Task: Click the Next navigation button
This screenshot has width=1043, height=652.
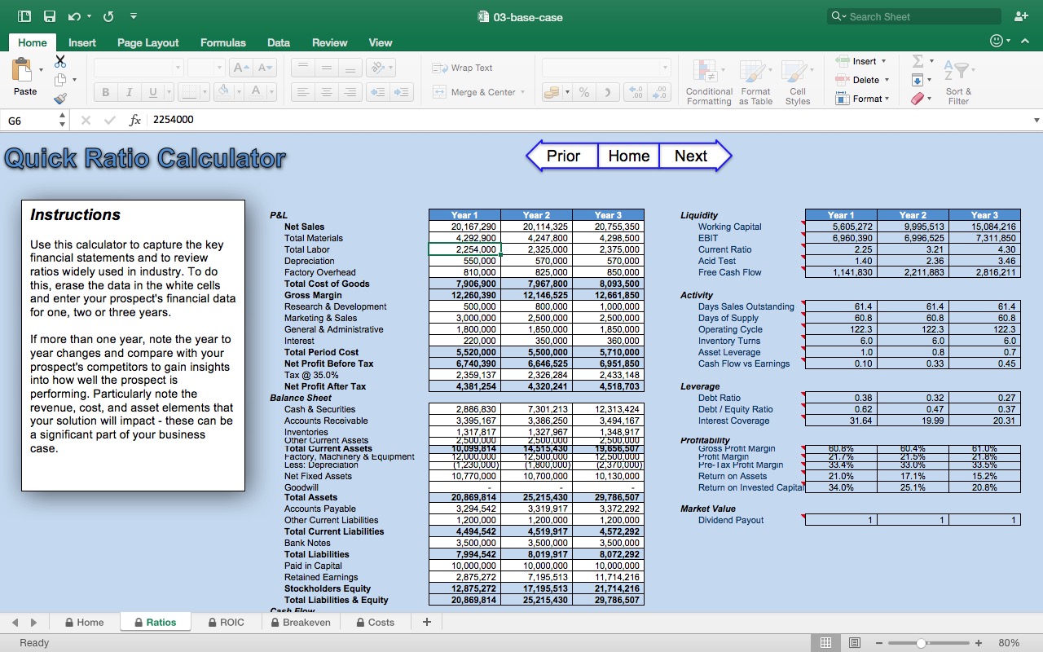Action: [x=691, y=156]
